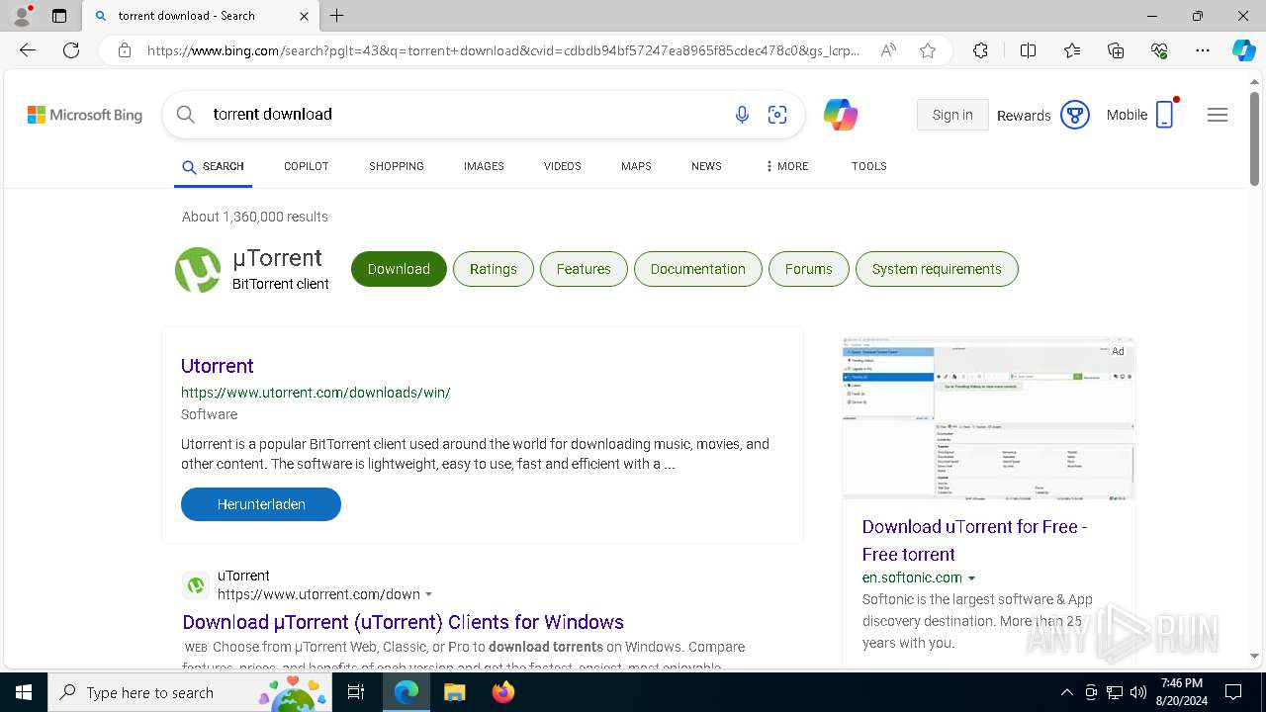Open the Copilot sidebar icon
The image size is (1266, 712).
point(1243,50)
